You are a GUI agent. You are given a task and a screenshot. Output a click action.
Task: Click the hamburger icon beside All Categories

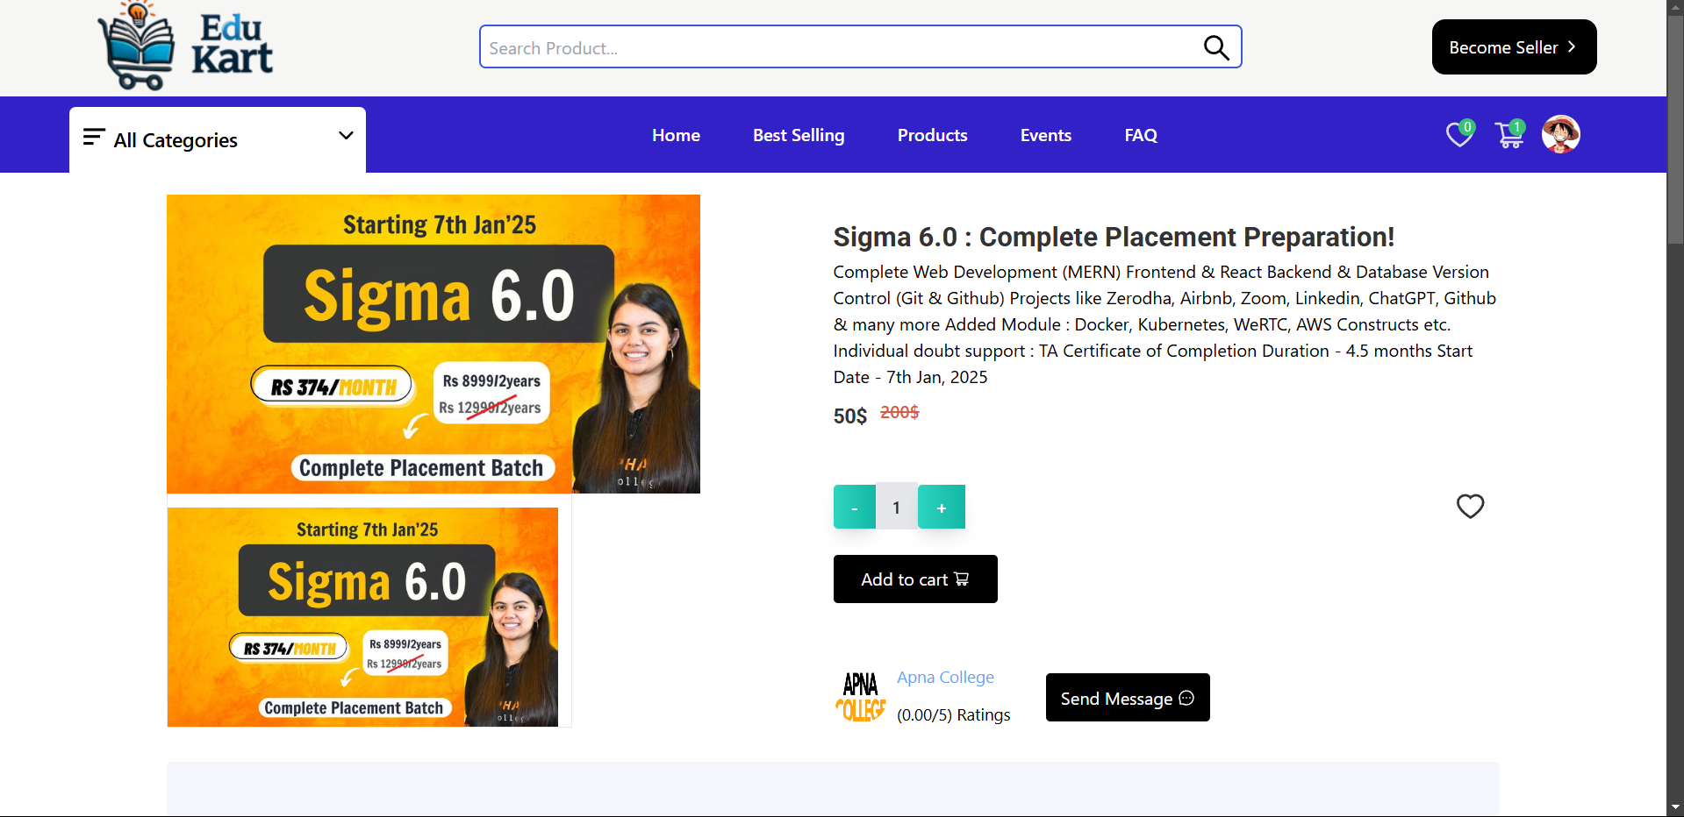pyautogui.click(x=94, y=137)
